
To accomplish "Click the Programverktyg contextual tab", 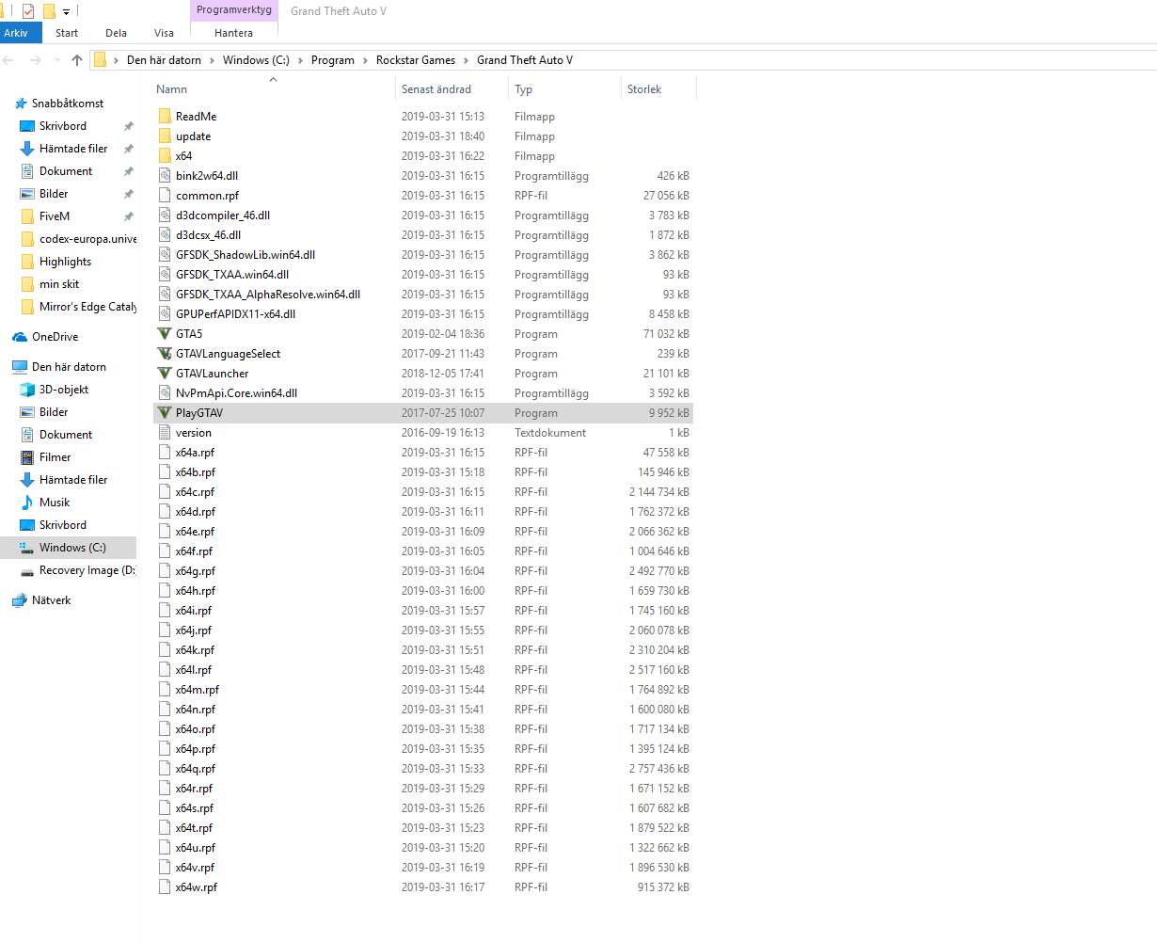I will click(233, 10).
